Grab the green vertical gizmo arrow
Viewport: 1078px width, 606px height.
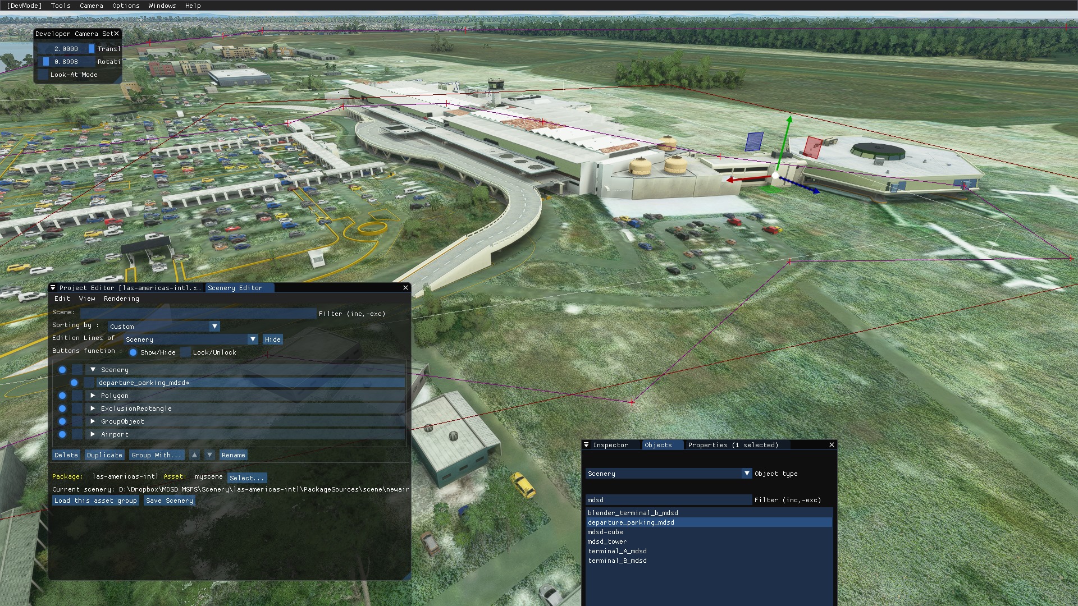click(x=784, y=143)
